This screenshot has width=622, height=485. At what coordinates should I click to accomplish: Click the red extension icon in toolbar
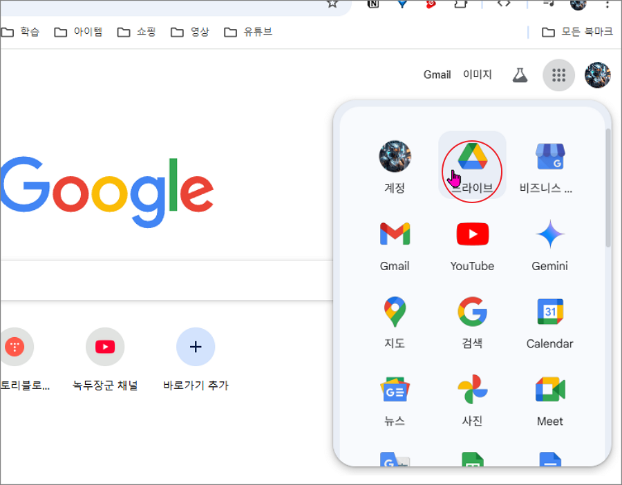[x=431, y=3]
